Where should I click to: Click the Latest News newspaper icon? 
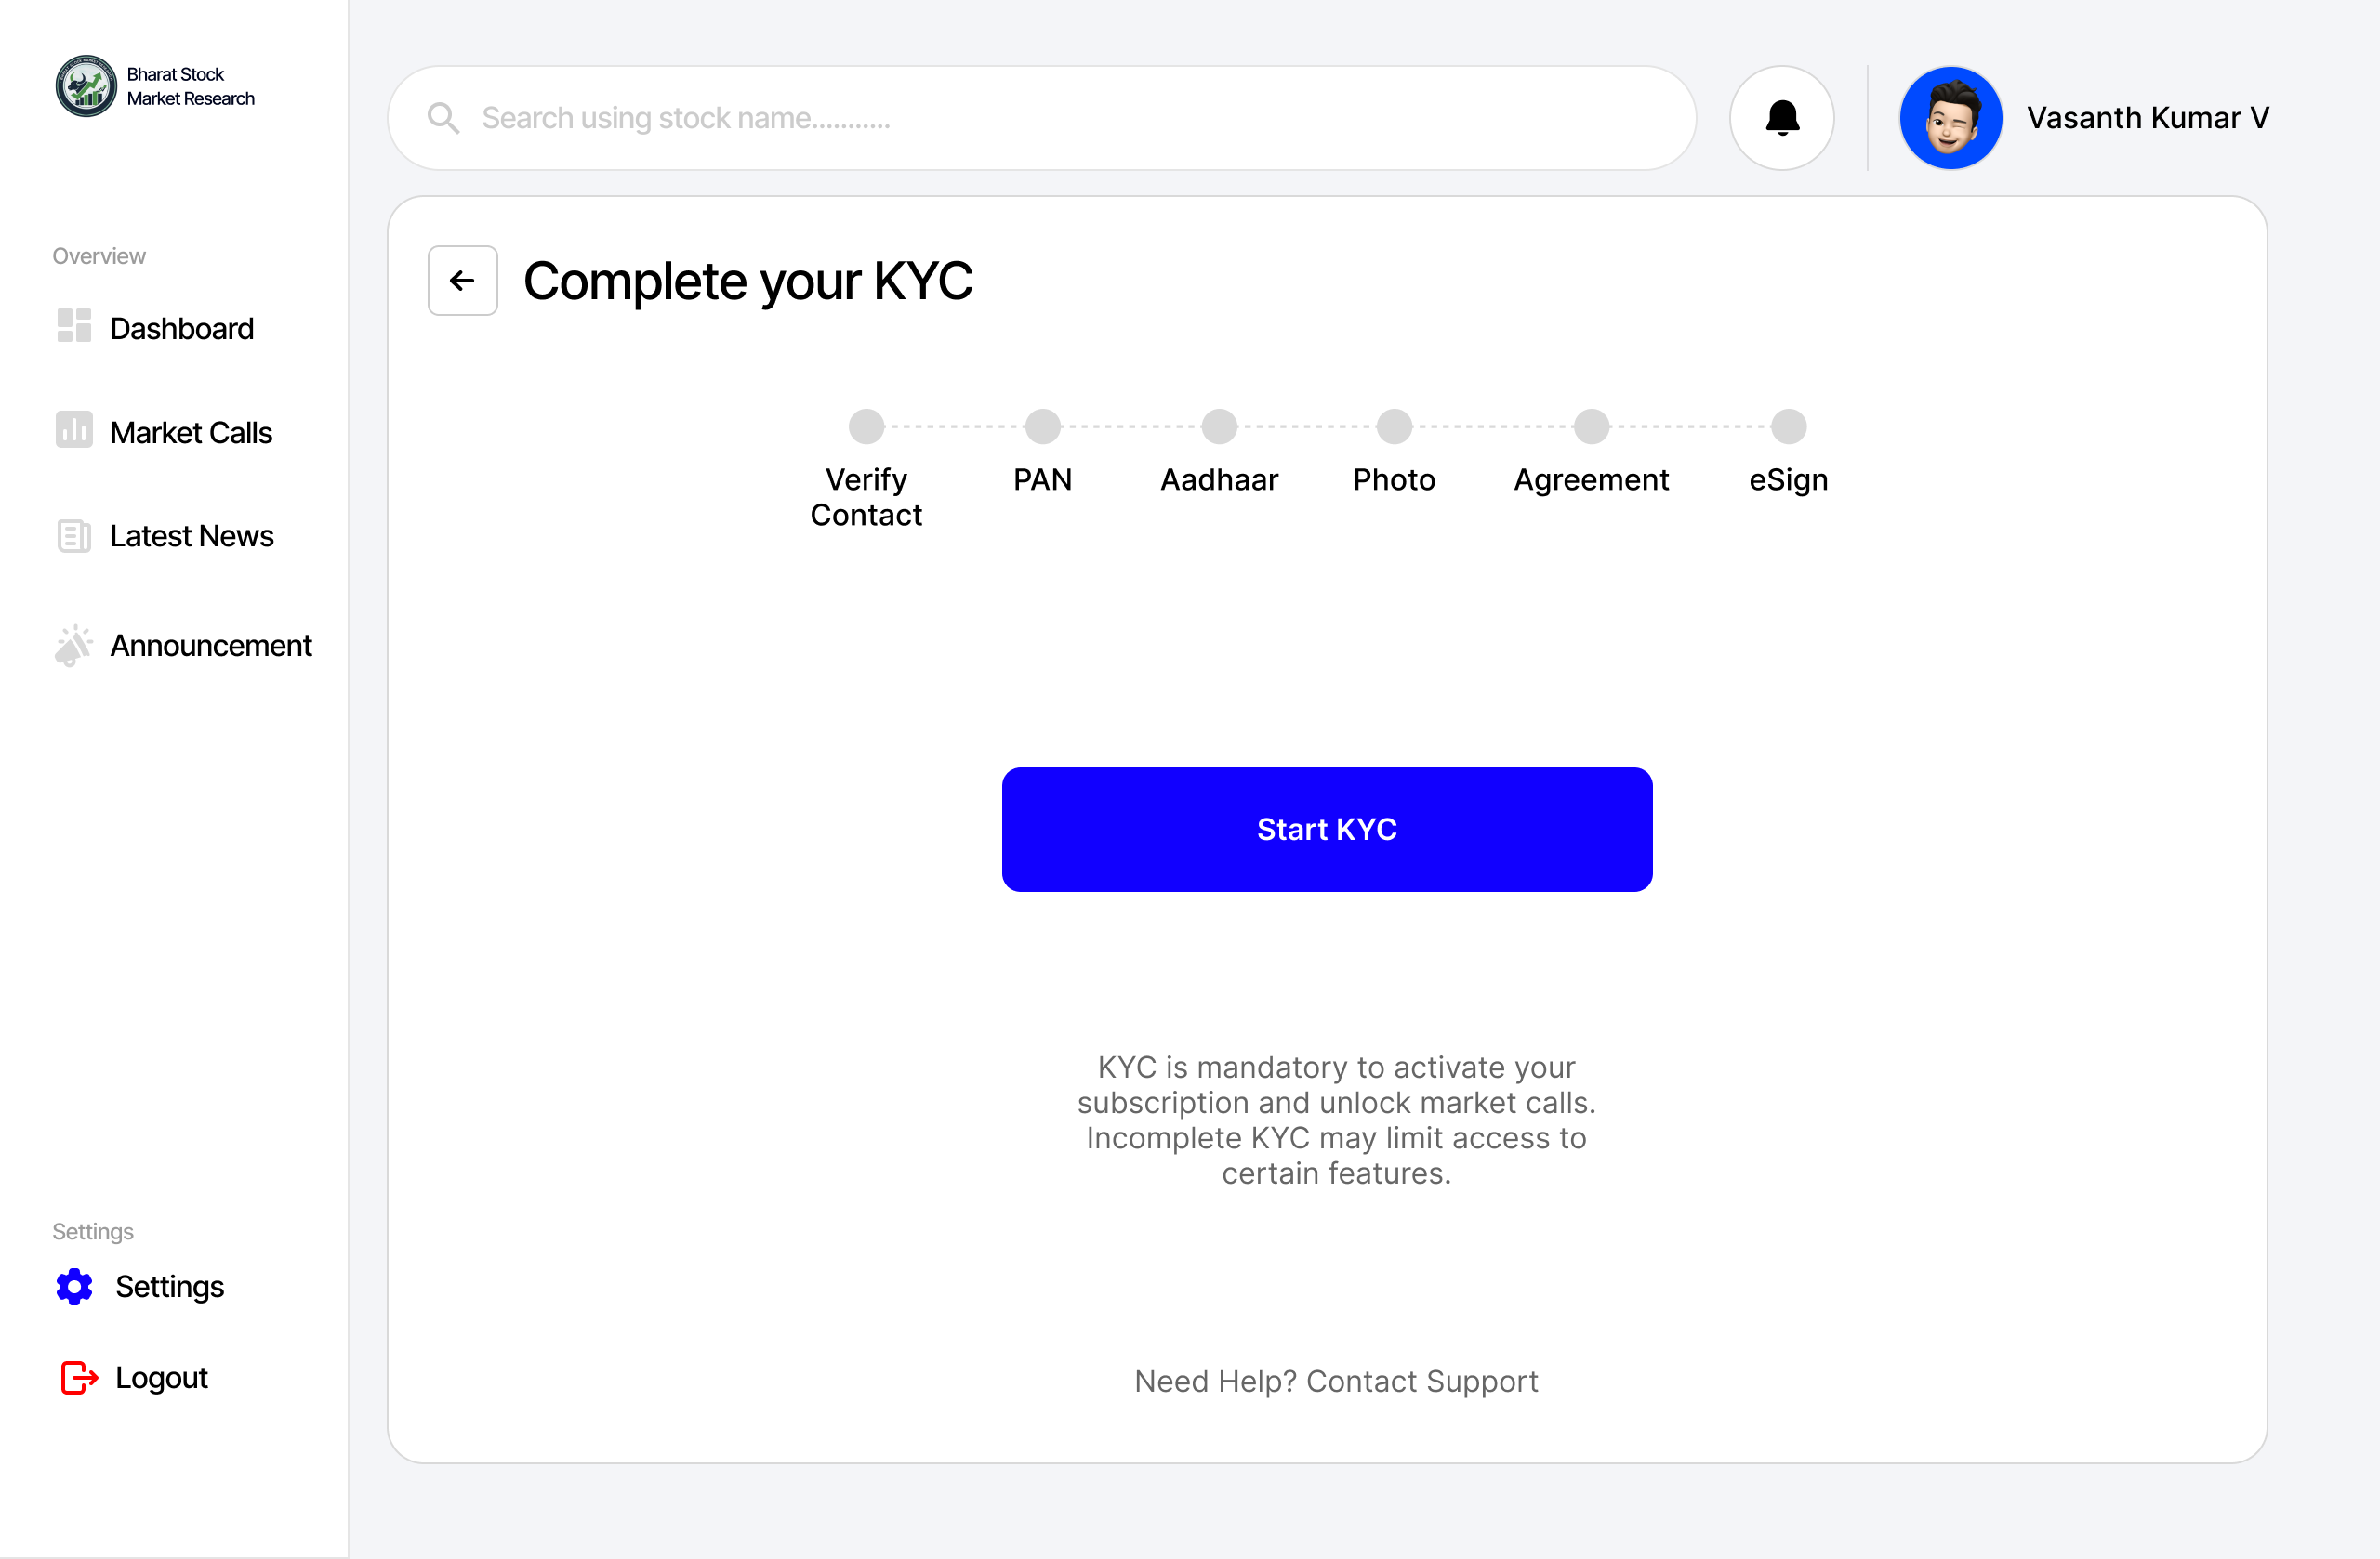tap(74, 537)
